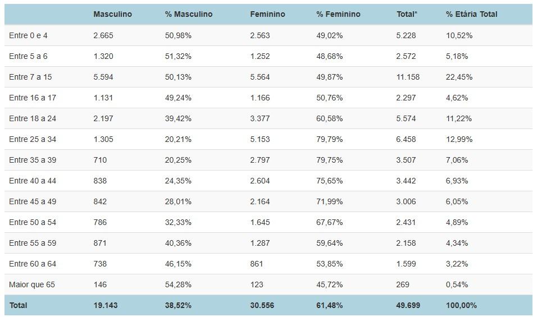
Task: Select the Feminino column header
Action: (267, 14)
